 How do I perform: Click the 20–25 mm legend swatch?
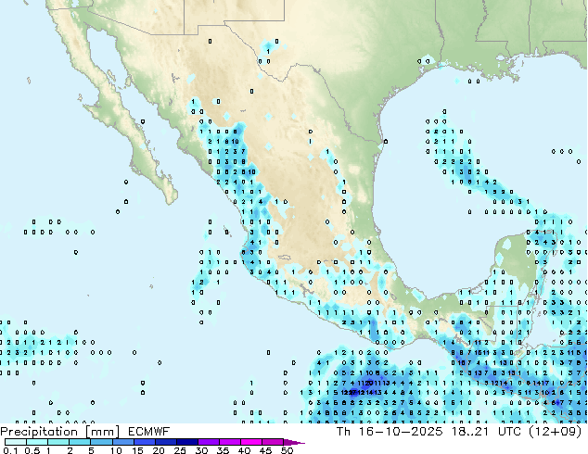tap(165, 442)
